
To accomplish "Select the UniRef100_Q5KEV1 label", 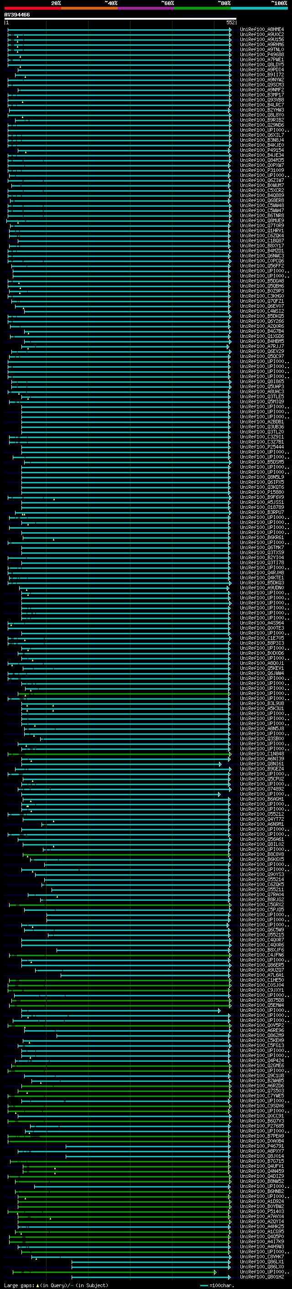I will click(x=262, y=668).
